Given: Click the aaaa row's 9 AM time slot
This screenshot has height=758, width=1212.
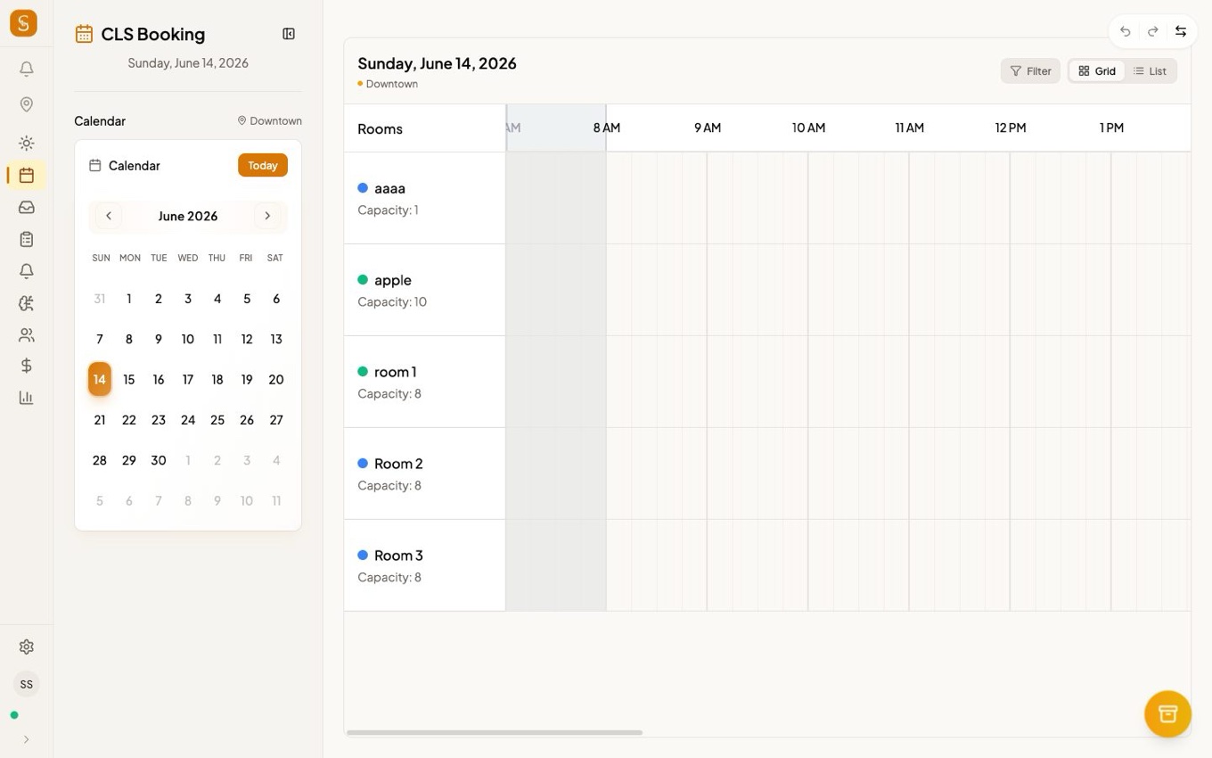Looking at the screenshot, I should pyautogui.click(x=757, y=198).
